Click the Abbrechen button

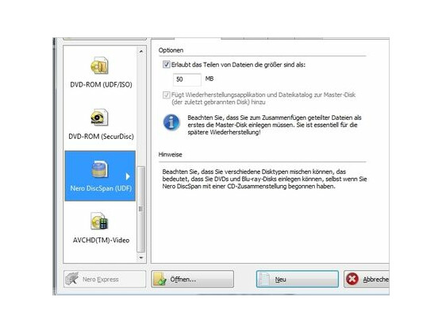pyautogui.click(x=367, y=280)
